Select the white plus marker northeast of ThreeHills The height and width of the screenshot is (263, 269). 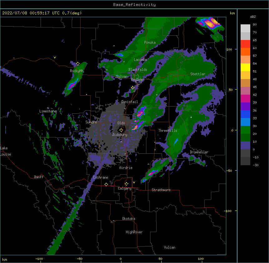click(191, 117)
